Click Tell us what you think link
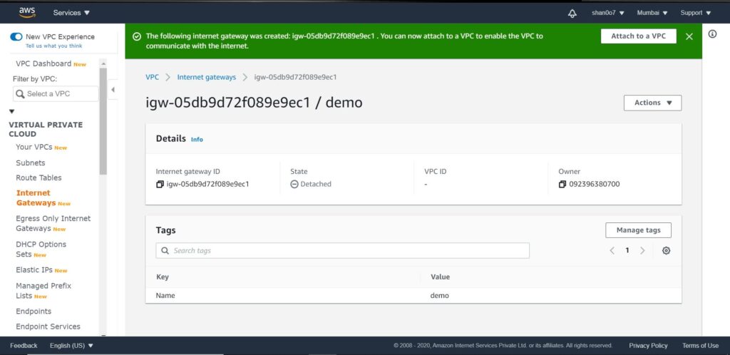 click(53, 46)
